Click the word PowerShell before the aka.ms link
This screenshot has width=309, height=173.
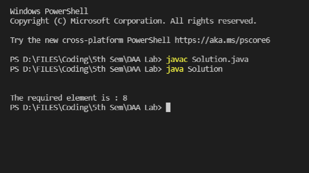pos(148,40)
